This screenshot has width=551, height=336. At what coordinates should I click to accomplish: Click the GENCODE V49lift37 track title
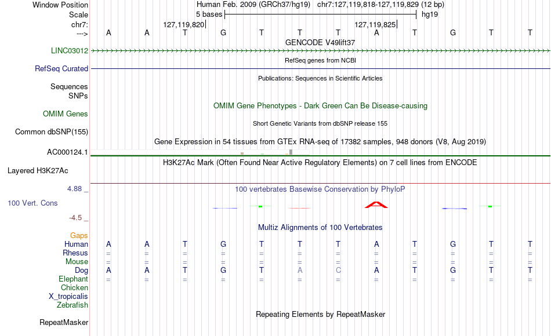(x=320, y=42)
